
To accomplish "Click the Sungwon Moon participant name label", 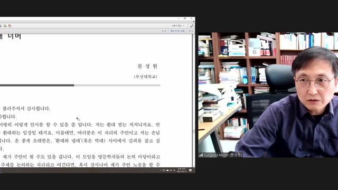I will (223, 155).
